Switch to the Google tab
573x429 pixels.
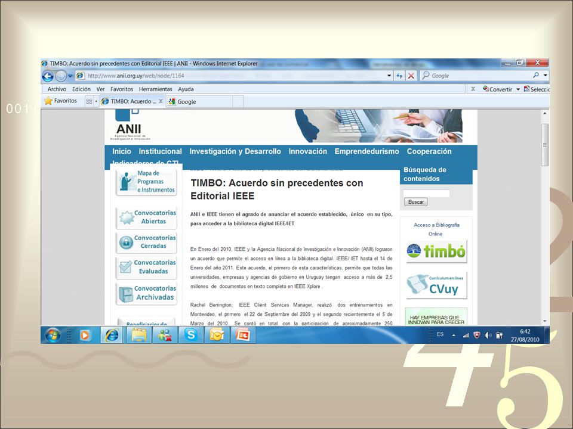199,101
